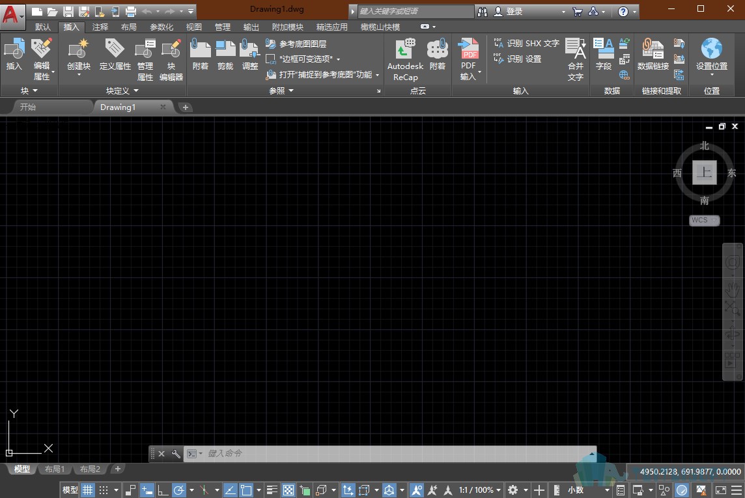Click the Save icon in quick access toolbar
Image resolution: width=745 pixels, height=498 pixels.
68,12
